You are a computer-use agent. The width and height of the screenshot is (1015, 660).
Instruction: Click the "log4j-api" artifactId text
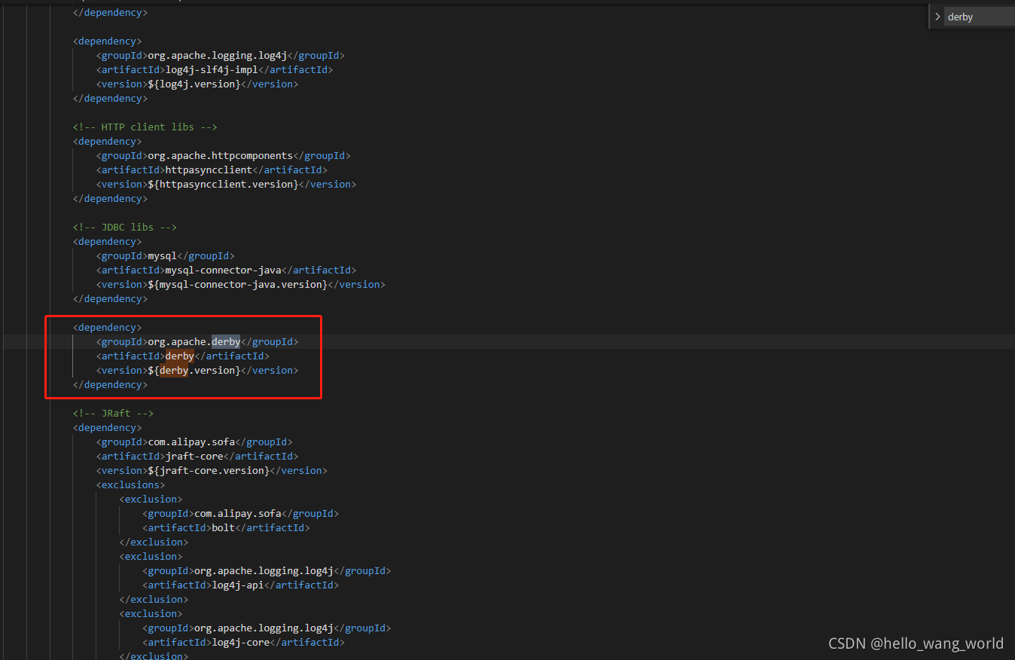coord(238,585)
